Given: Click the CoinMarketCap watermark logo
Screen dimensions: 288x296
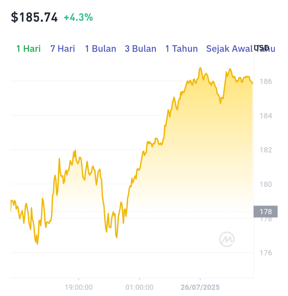Looking at the screenshot, I should click(227, 239).
